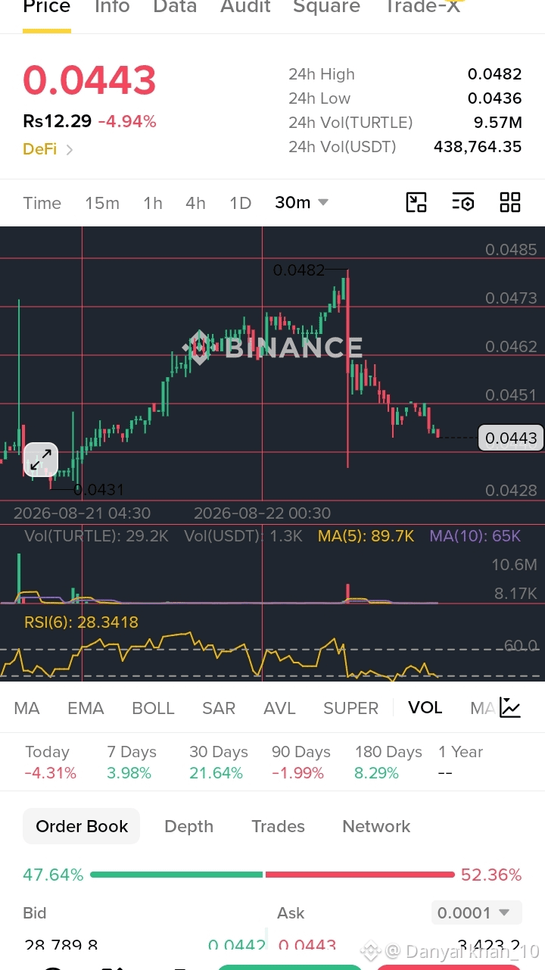Viewport: 545px width, 970px height.
Task: Open the chart drawing tools icon
Action: point(416,202)
